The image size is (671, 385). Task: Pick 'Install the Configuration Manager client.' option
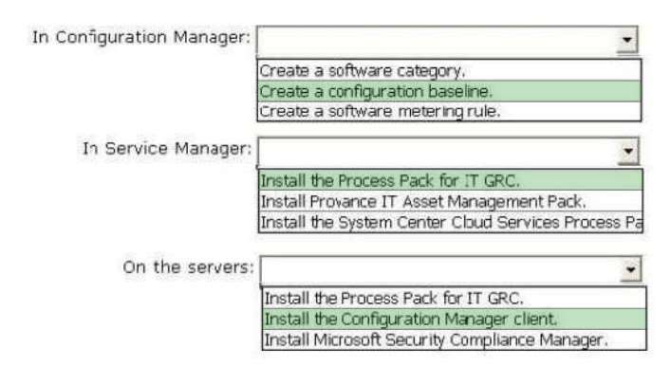coord(454,320)
